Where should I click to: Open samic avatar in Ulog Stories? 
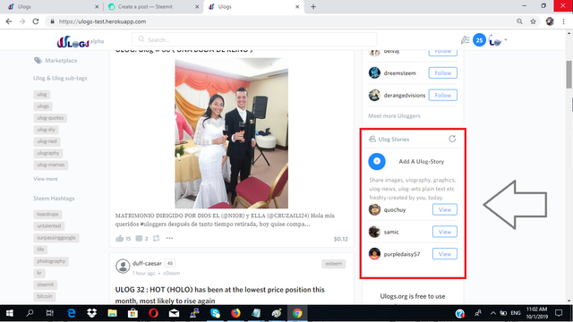coord(374,232)
